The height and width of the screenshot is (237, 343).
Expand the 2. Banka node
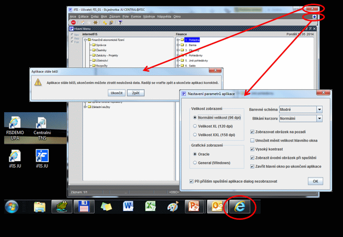178,45
